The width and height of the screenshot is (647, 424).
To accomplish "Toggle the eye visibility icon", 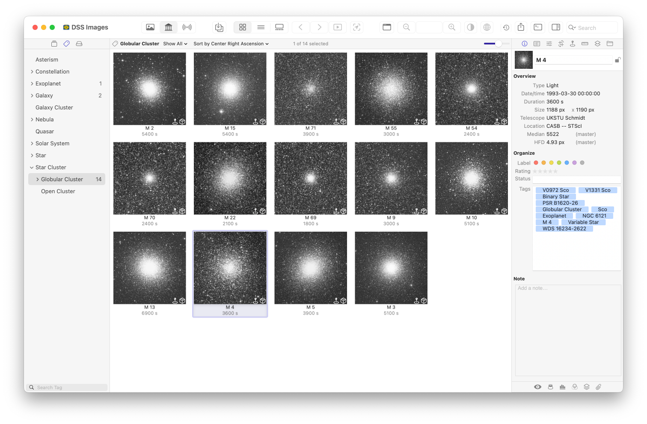I will pos(537,387).
